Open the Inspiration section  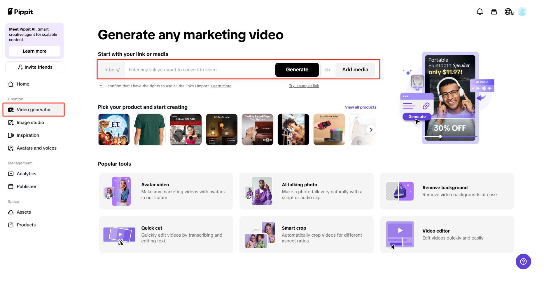tap(28, 135)
